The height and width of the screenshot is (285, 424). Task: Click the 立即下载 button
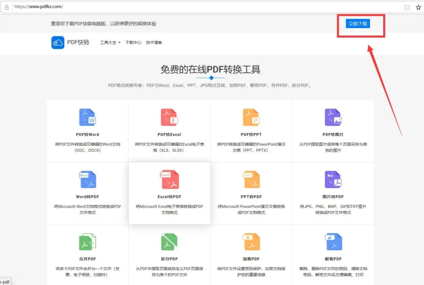[358, 24]
